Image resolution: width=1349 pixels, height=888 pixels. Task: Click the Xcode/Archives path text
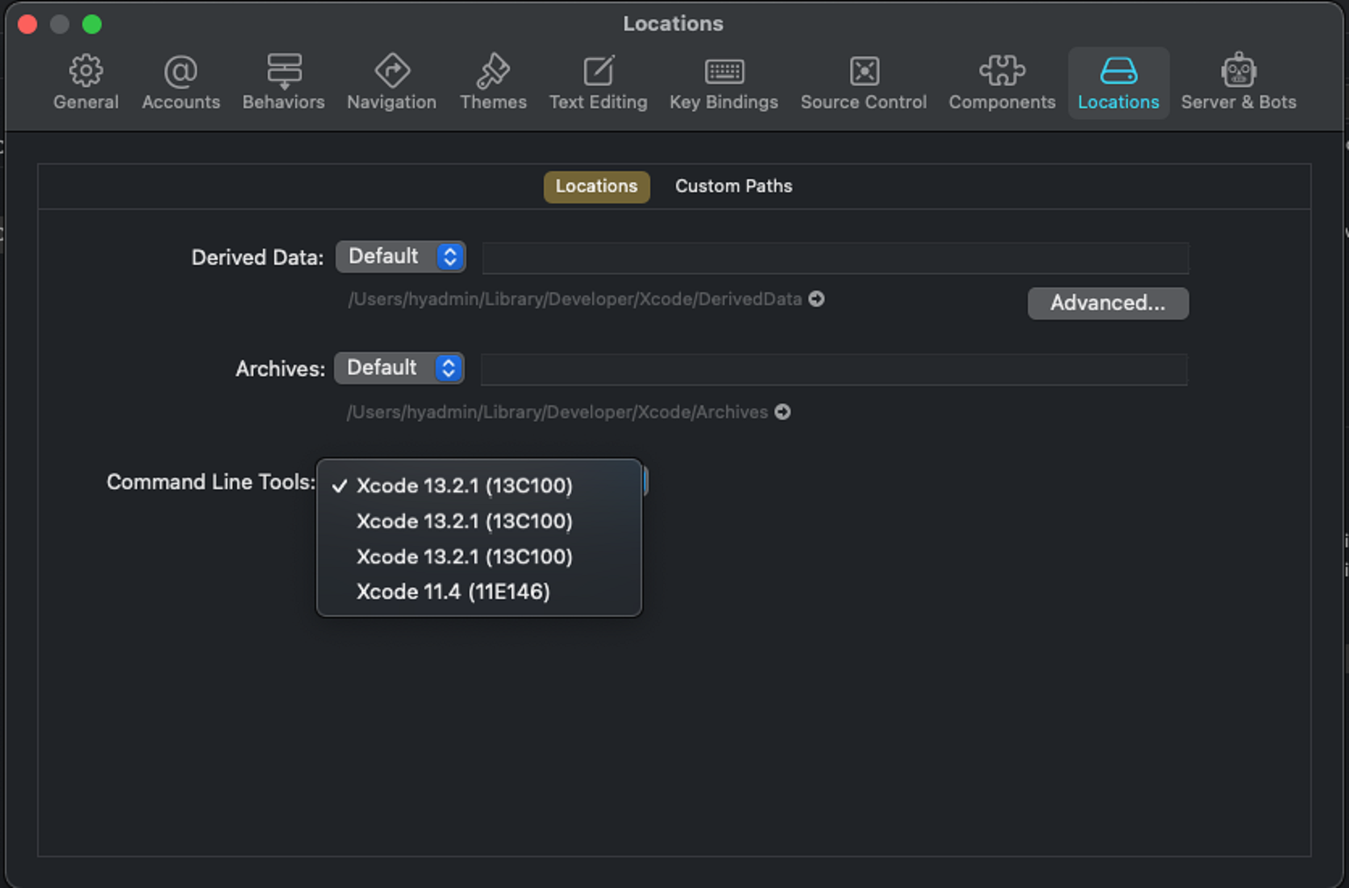pyautogui.click(x=557, y=412)
